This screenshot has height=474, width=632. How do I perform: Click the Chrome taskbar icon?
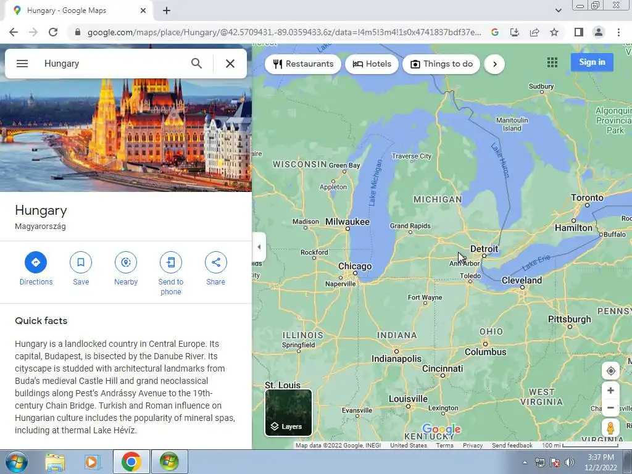(x=131, y=462)
